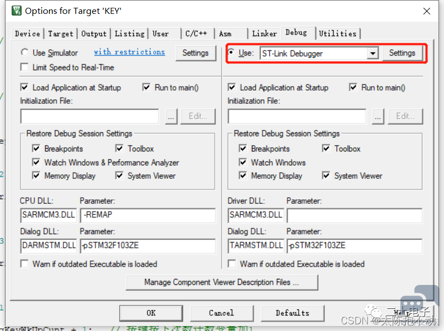Click the Defaults button
The width and height of the screenshot is (444, 331).
click(292, 313)
